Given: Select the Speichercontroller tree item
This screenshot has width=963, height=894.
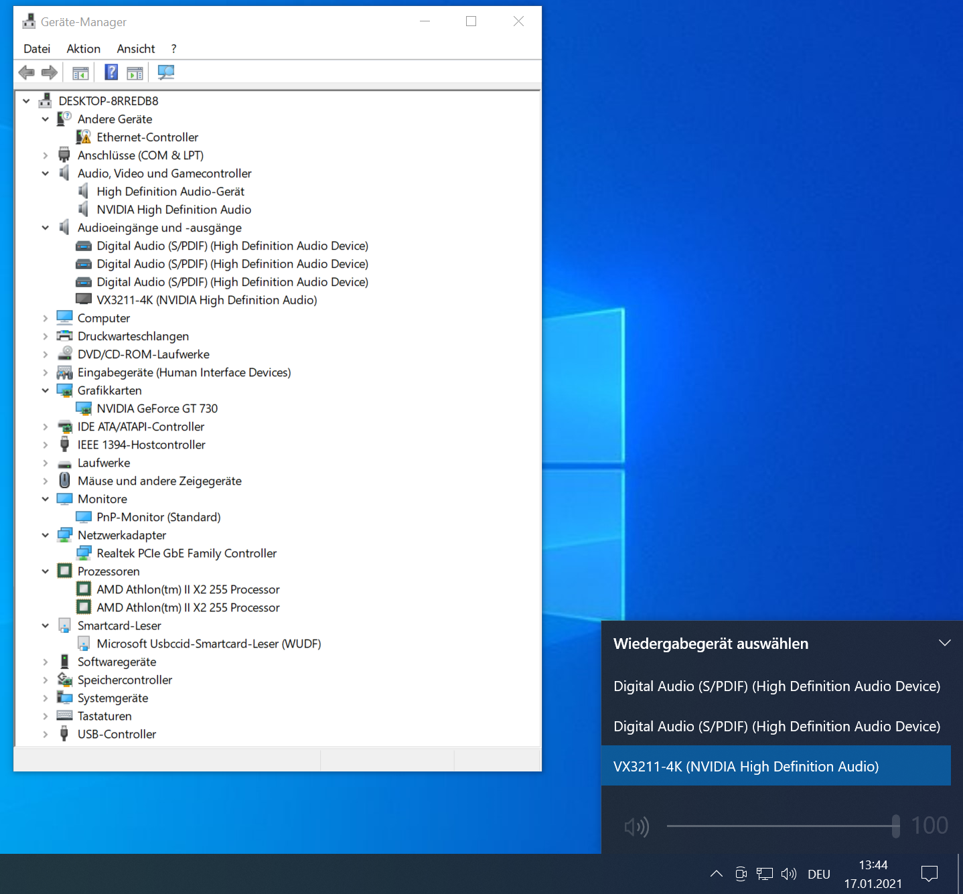Looking at the screenshot, I should point(125,680).
